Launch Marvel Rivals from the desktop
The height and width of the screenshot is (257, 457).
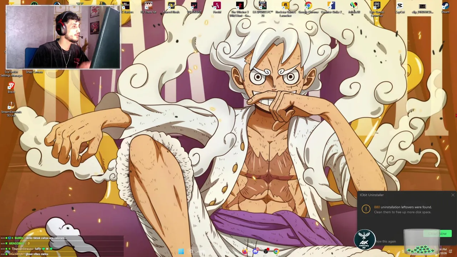click(x=171, y=8)
